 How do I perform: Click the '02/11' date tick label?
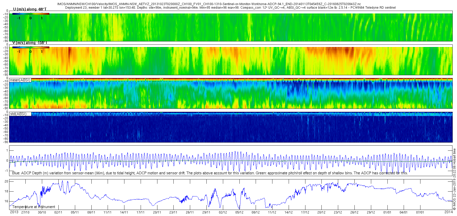tap(58, 212)
